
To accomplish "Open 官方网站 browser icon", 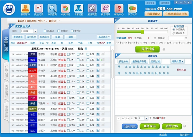I will click(105, 8).
